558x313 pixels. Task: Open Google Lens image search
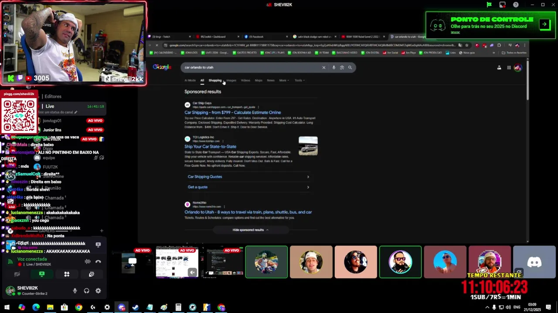click(x=342, y=67)
